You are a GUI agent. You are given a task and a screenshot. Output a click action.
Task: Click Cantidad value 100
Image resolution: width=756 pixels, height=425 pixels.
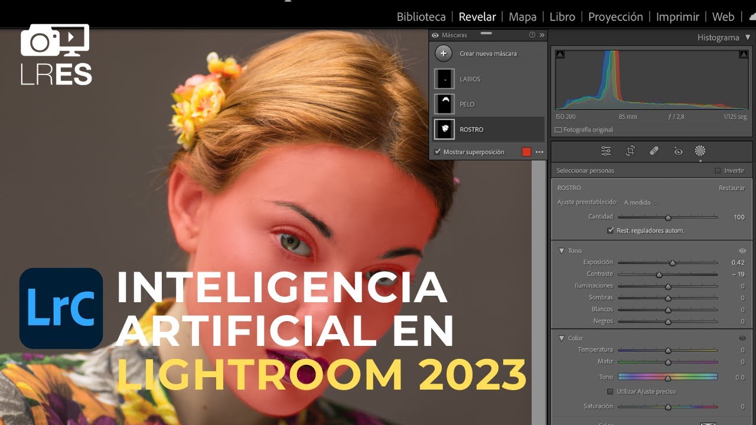739,217
